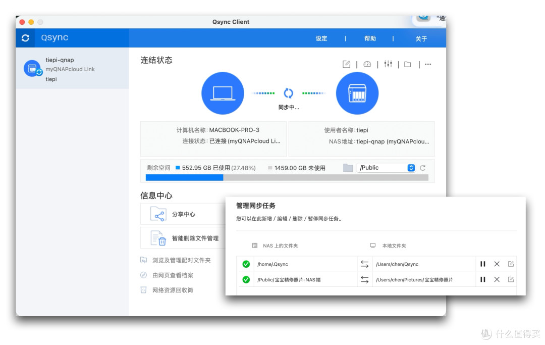Viewport: 545px width, 345px height.
Task: Open the /Public shared folder dropdown
Action: [386, 168]
